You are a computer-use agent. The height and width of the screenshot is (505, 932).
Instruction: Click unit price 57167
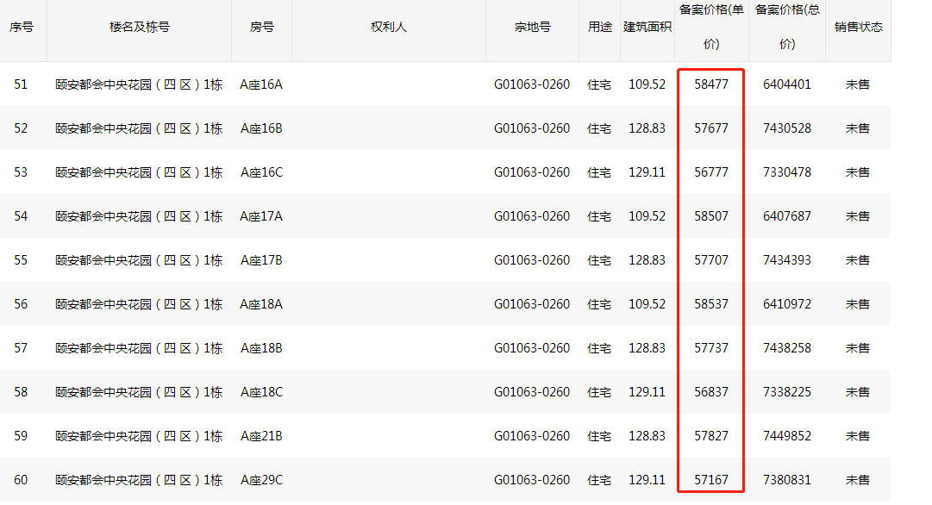point(711,480)
